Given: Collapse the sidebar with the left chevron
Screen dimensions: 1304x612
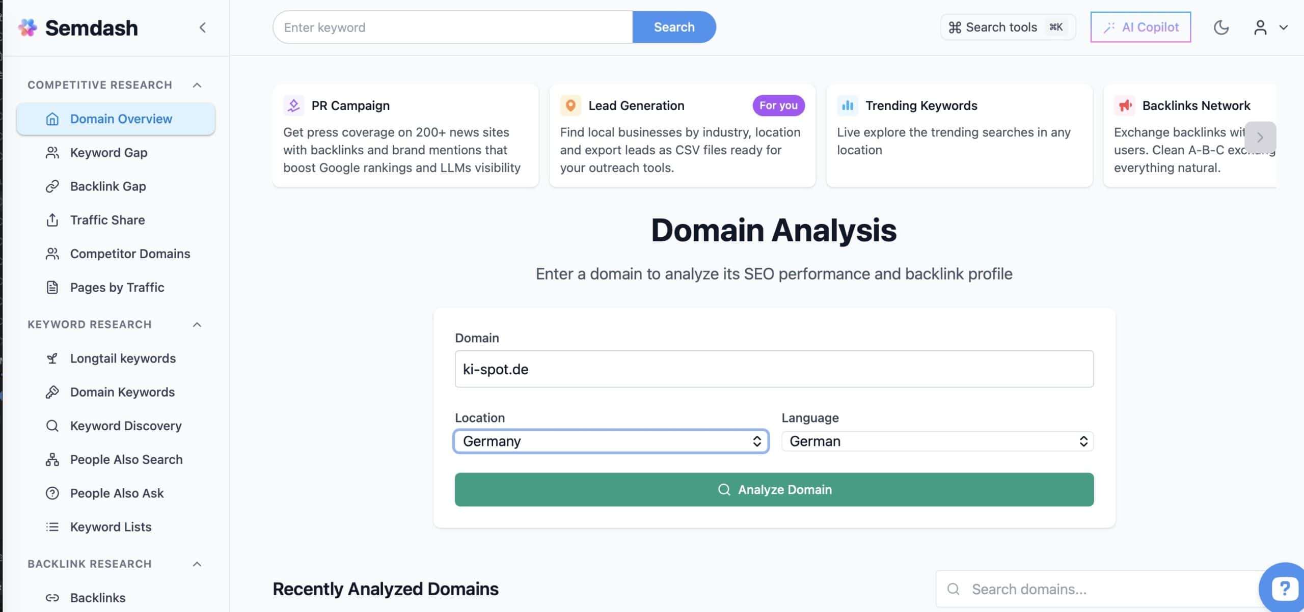Looking at the screenshot, I should [202, 27].
